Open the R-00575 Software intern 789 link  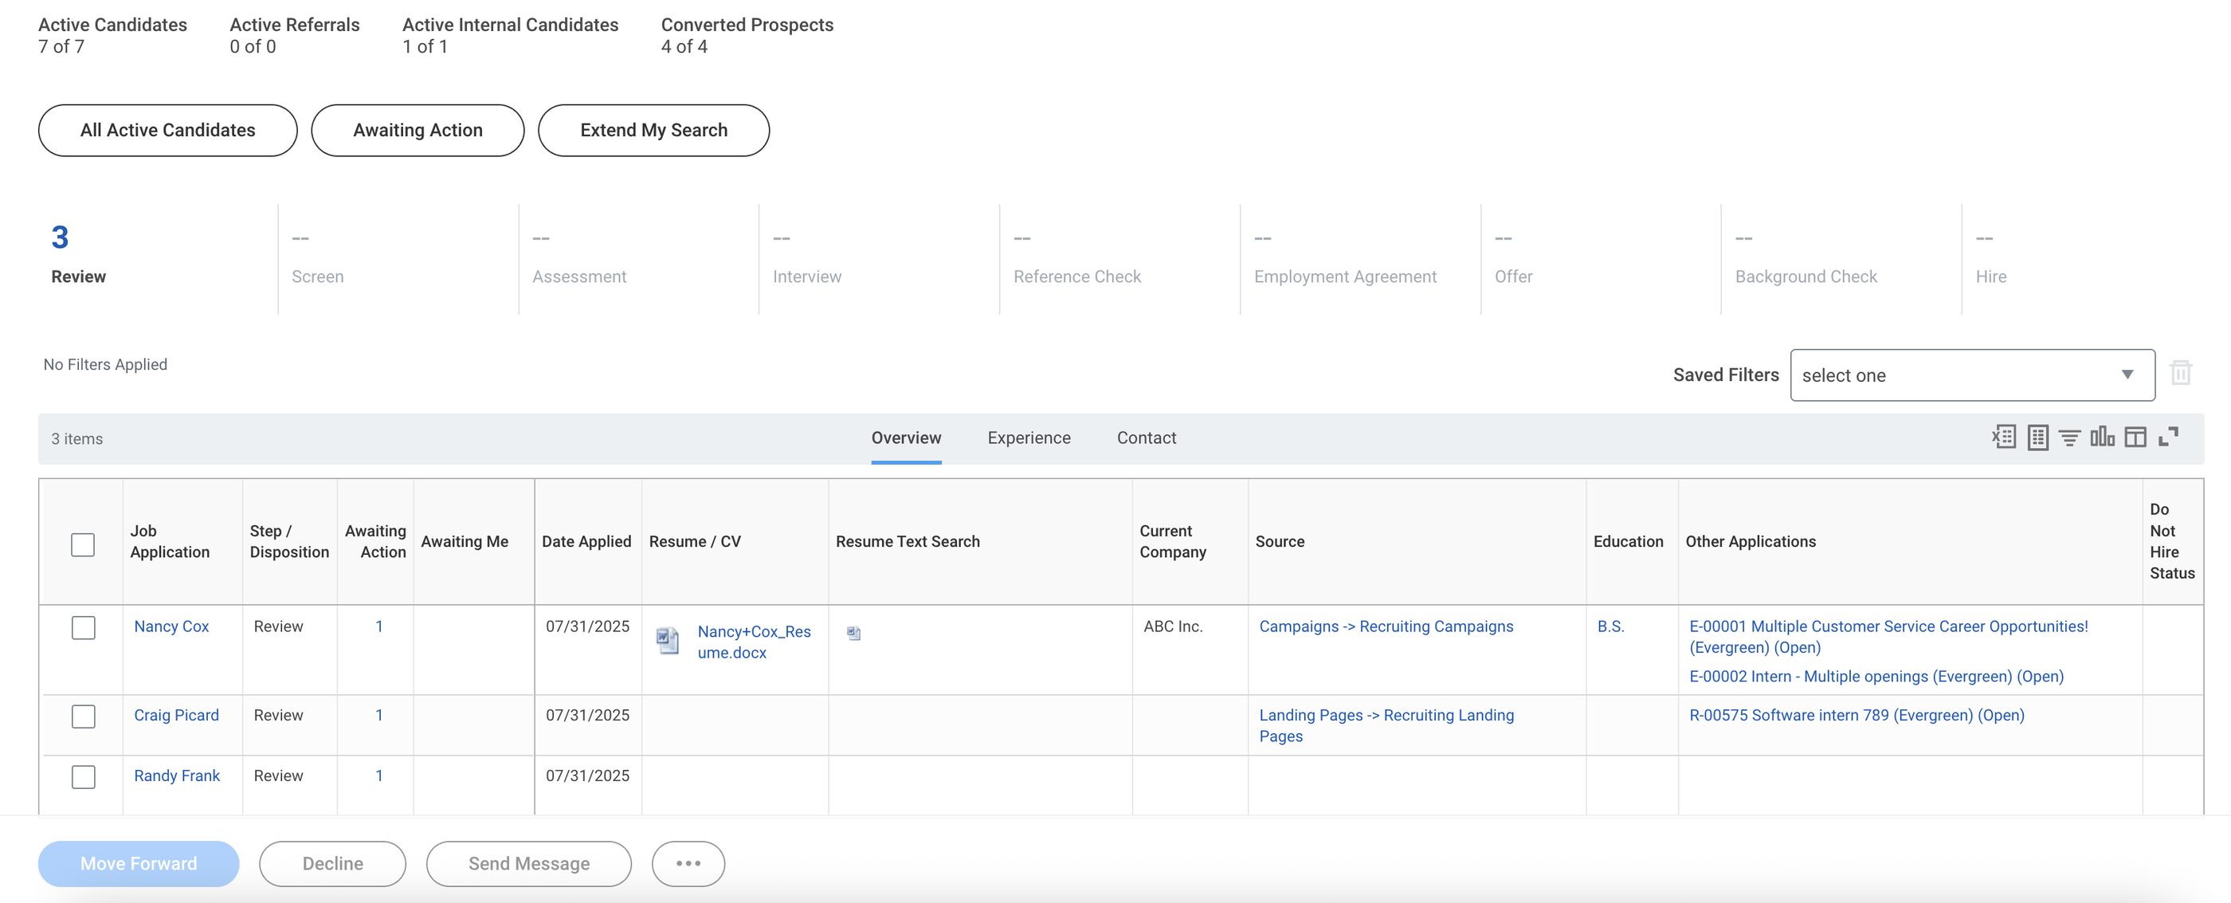[x=1856, y=715]
